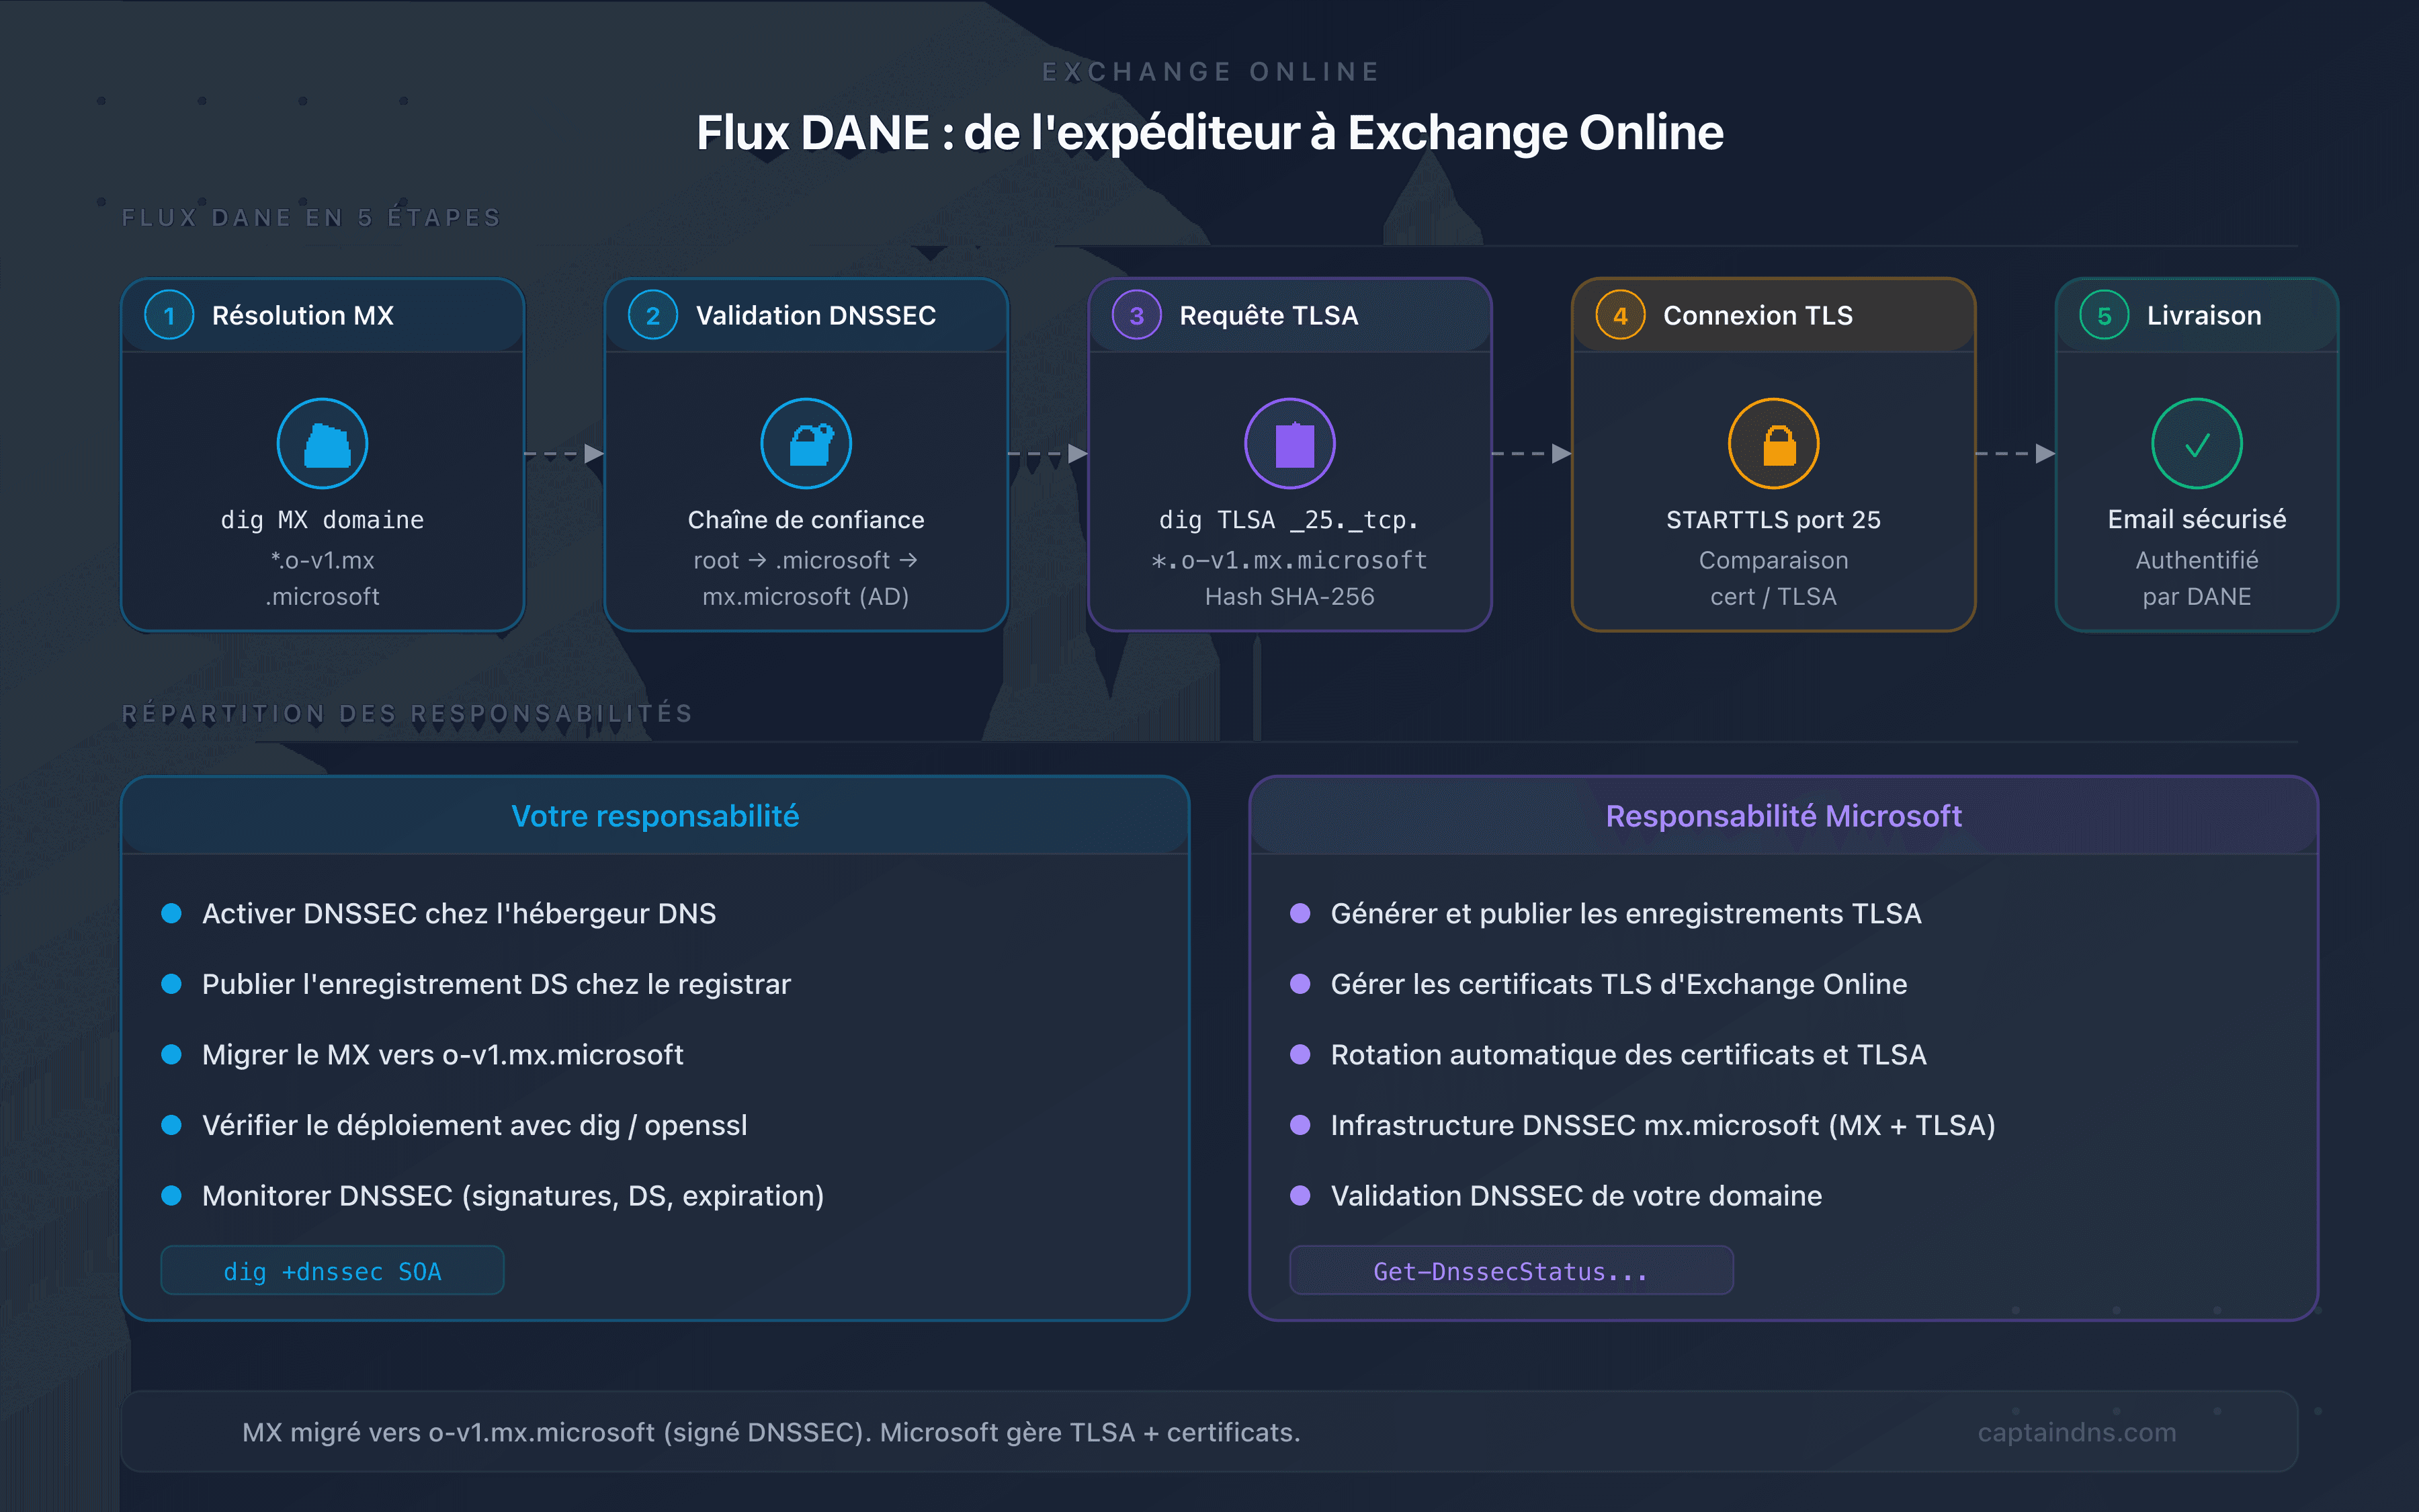The width and height of the screenshot is (2419, 1512).
Task: Select the Votre responsabilité header tab
Action: pos(654,815)
